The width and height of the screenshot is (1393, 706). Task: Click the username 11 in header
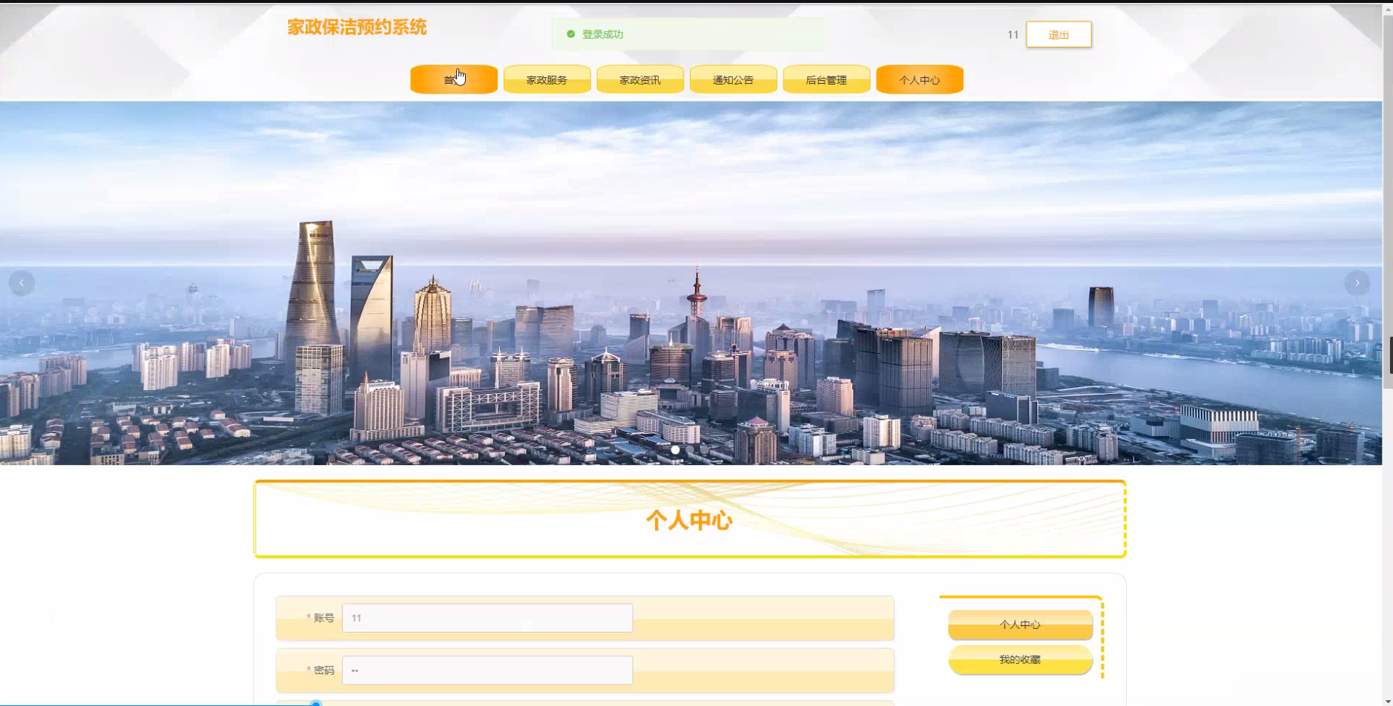(x=1012, y=35)
